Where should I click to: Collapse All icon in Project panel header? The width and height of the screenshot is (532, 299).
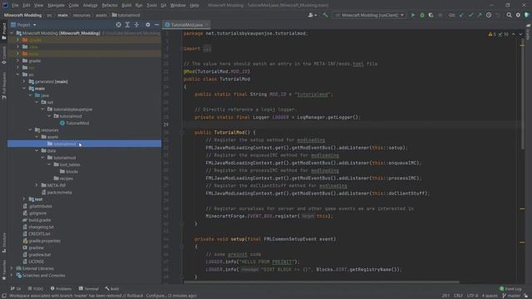click(136, 25)
